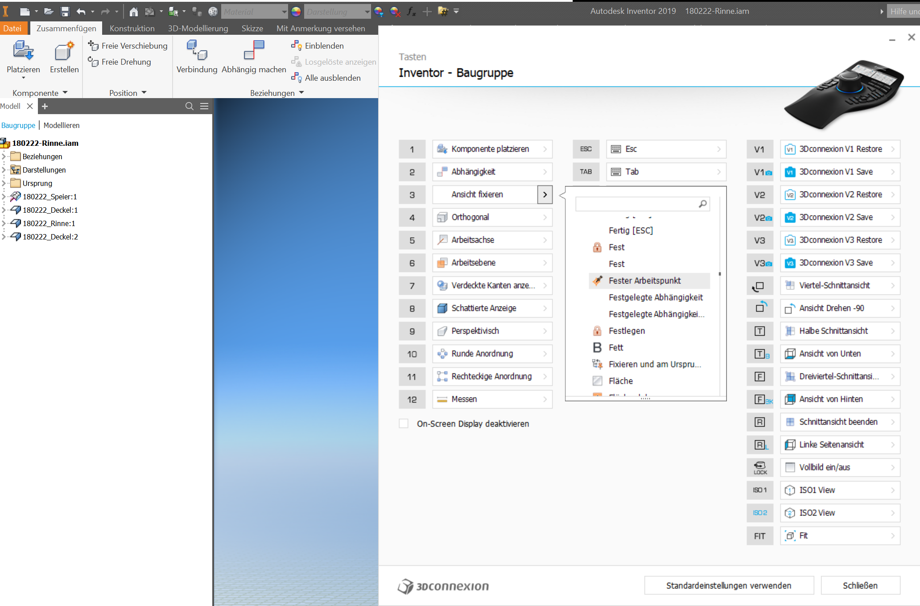Click the Hilfe search box in title bar

coord(903,12)
